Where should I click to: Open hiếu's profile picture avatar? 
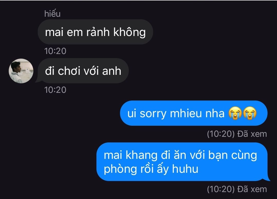coord(21,71)
